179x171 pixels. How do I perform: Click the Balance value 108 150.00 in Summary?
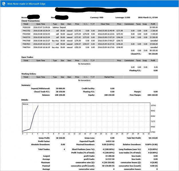point(60,95)
